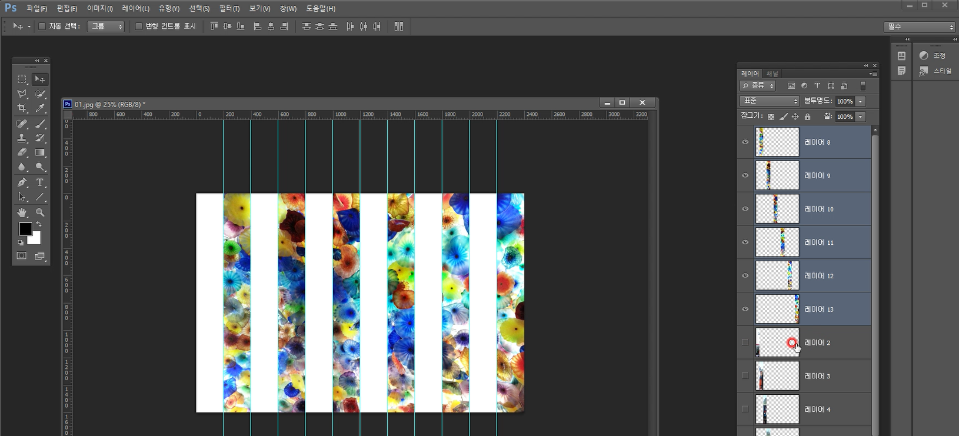Click the lock image pixels brush icon

click(783, 117)
